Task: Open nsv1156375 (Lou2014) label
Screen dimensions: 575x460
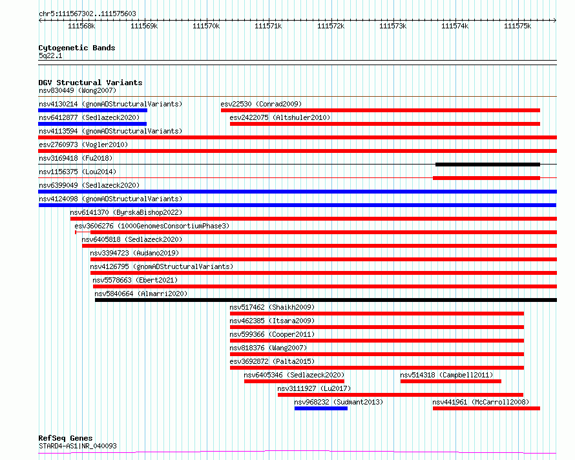Action: pos(78,172)
